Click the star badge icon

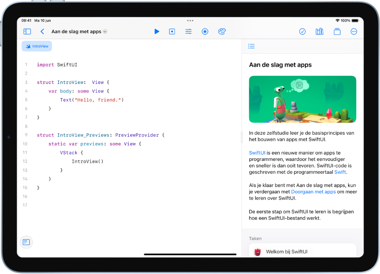pos(205,31)
